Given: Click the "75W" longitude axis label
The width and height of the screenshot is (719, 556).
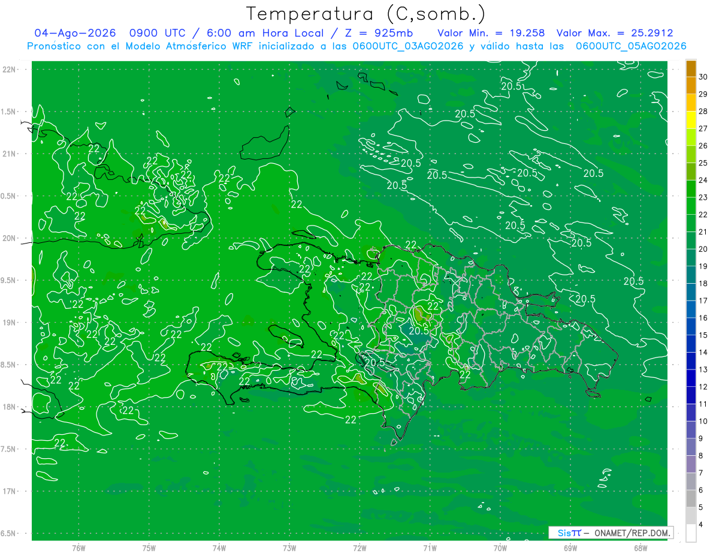Looking at the screenshot, I should pyautogui.click(x=149, y=548).
